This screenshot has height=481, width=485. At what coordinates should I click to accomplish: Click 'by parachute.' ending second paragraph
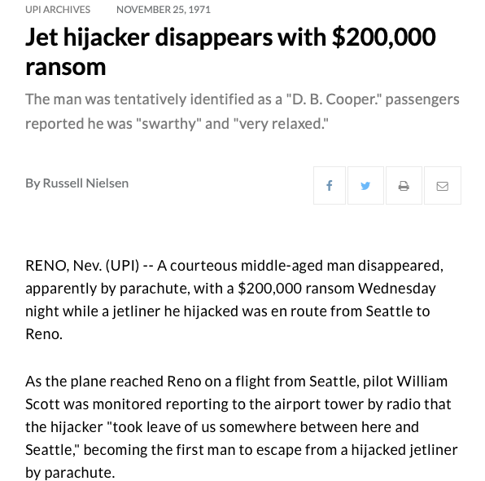[x=70, y=473]
